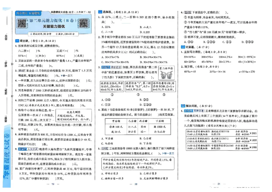
Task: Click the equation 60%x=45
Action: coord(190,72)
